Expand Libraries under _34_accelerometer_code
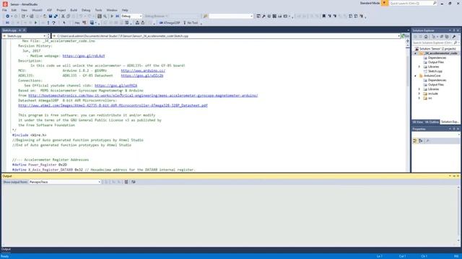The width and height of the screenshot is (462, 259). click(419, 67)
